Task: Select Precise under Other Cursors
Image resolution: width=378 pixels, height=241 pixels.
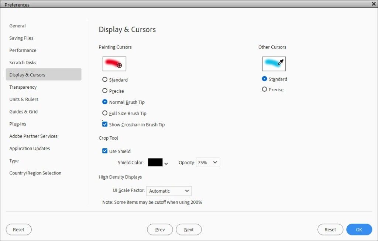Action: [x=264, y=89]
